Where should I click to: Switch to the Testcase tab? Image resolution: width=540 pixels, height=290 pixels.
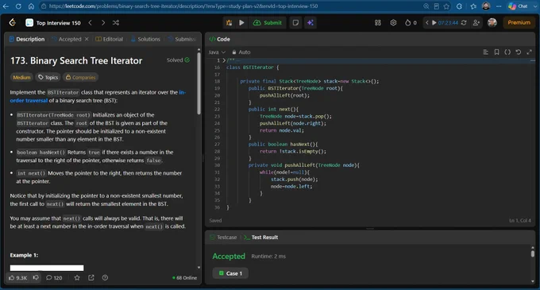[x=223, y=238]
